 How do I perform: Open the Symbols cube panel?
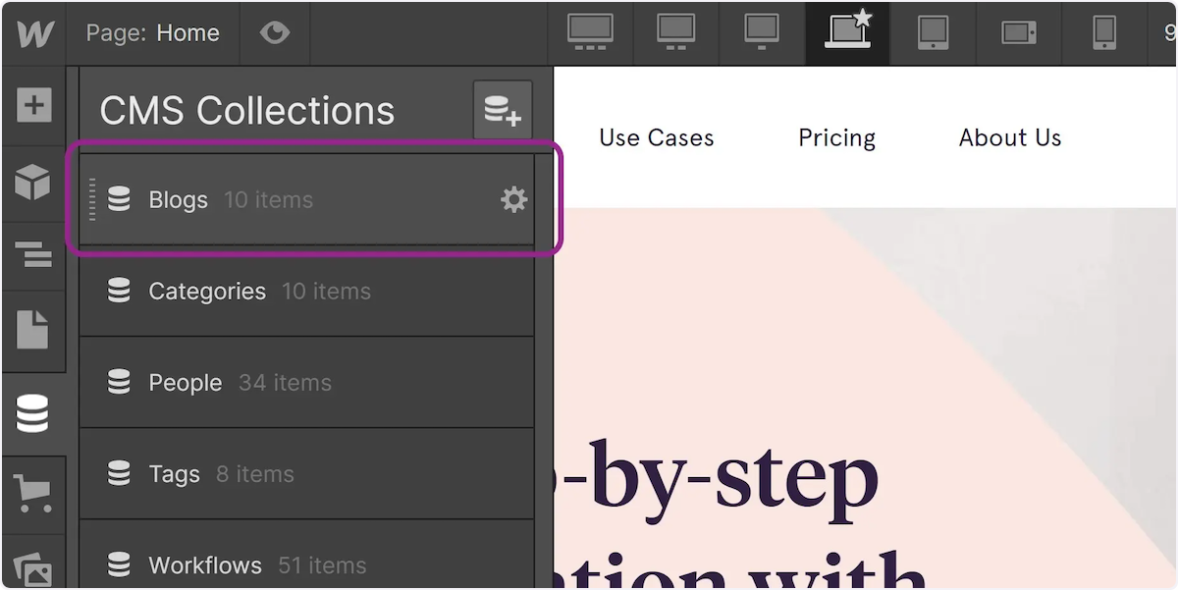(33, 183)
